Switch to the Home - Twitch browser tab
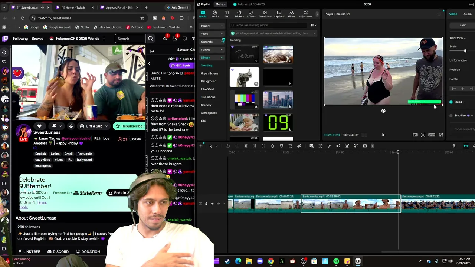The image size is (475, 267). [73, 7]
